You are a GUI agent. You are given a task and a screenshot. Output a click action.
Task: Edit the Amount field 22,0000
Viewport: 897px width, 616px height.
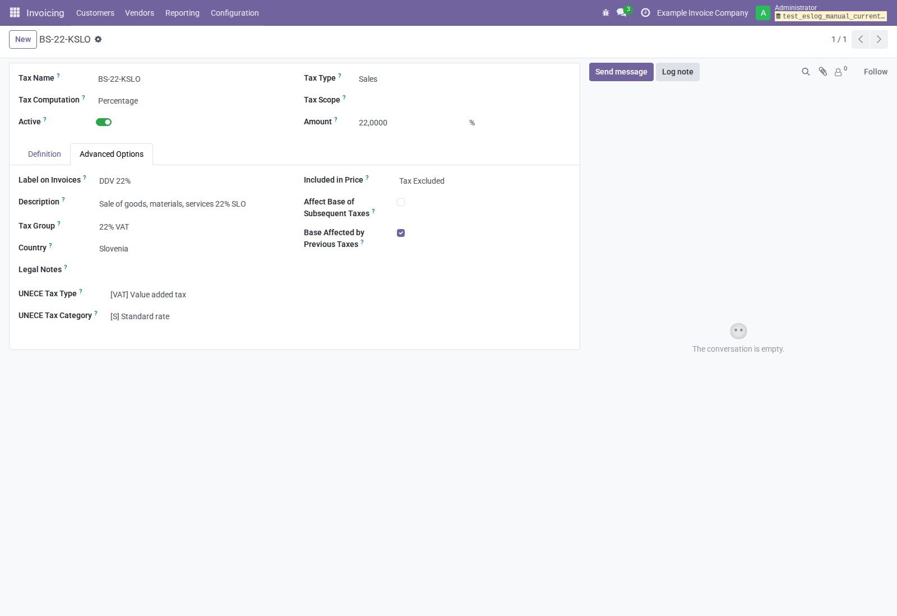coord(410,123)
